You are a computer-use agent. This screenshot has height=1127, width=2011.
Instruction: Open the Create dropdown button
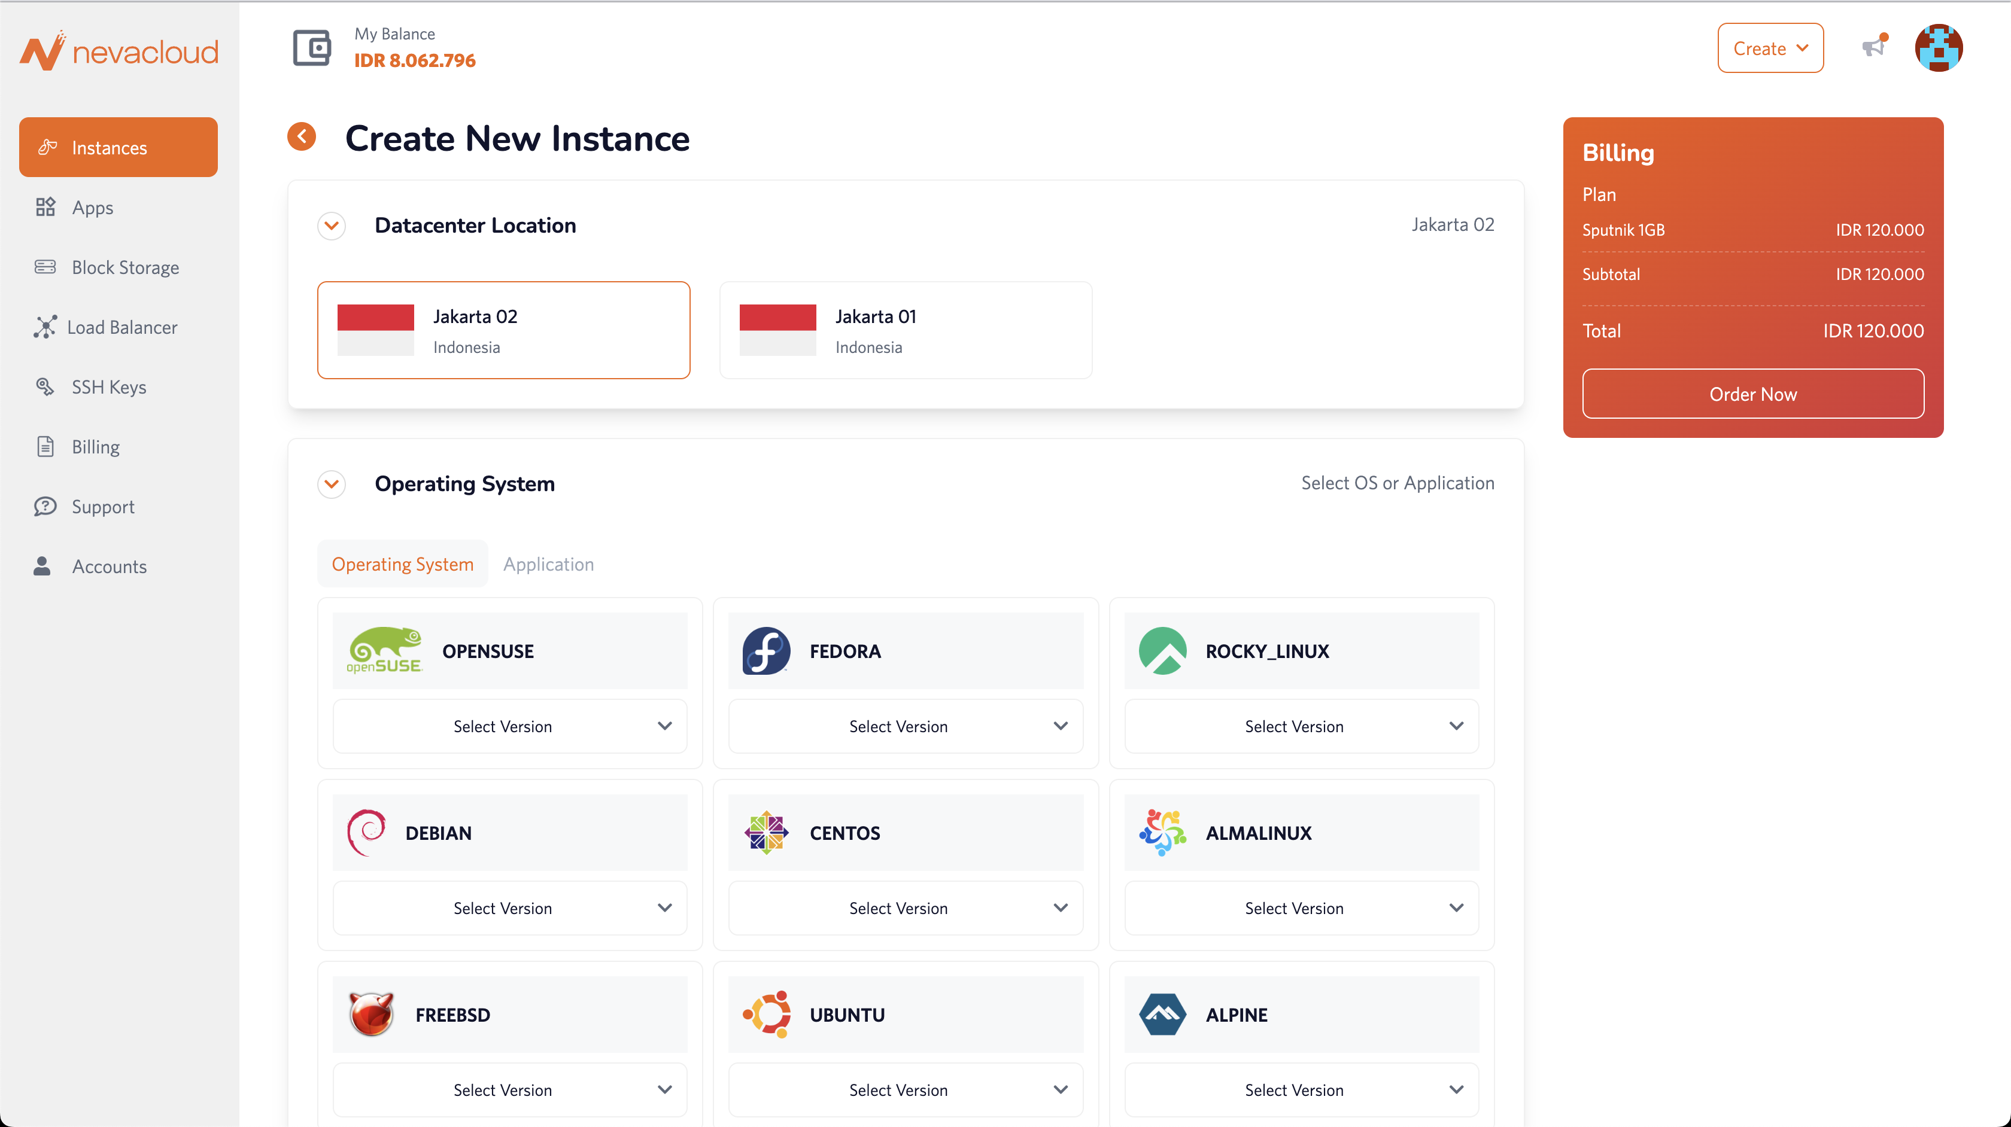point(1770,48)
